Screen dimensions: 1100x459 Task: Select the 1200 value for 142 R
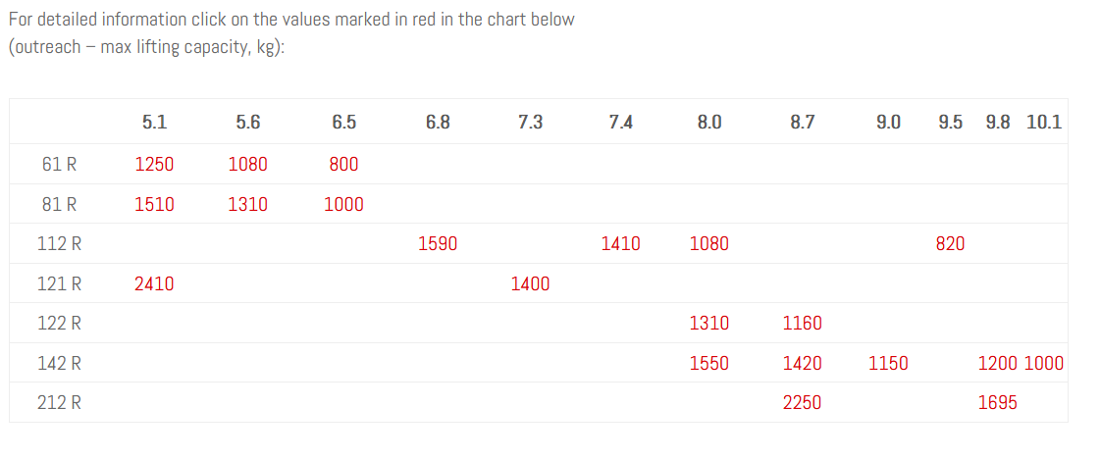coord(998,364)
